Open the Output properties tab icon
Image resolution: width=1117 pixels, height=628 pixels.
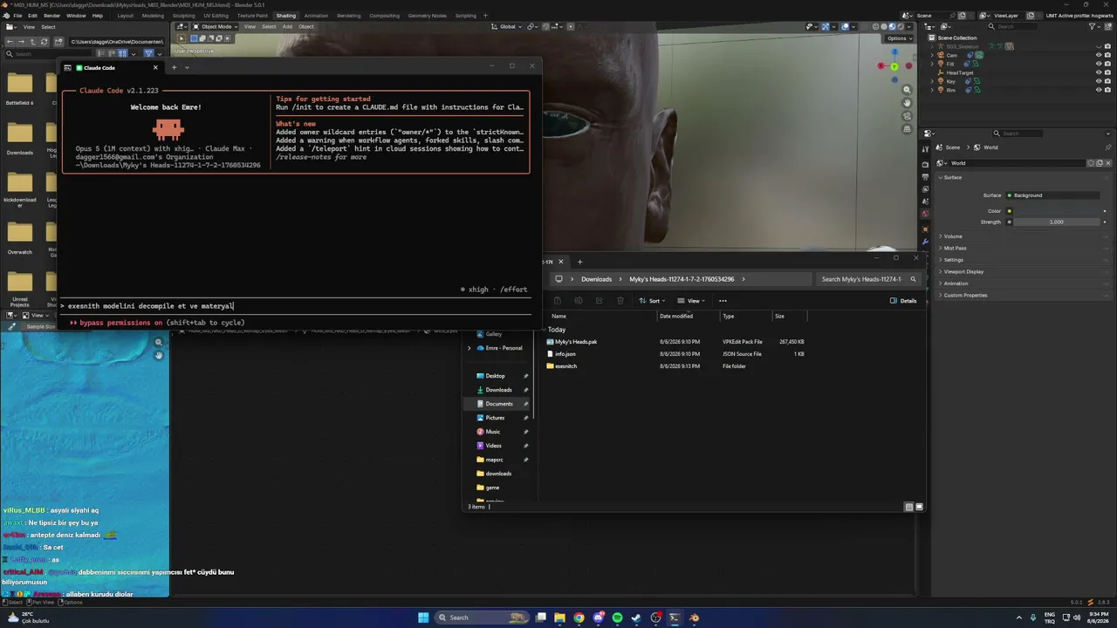point(925,176)
